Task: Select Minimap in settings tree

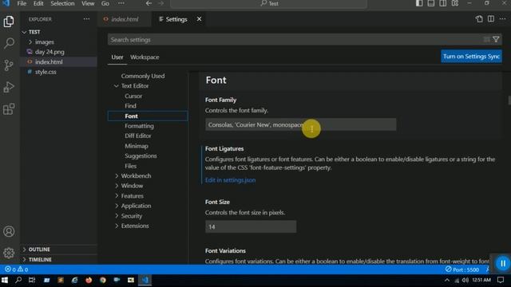Action: tap(137, 146)
